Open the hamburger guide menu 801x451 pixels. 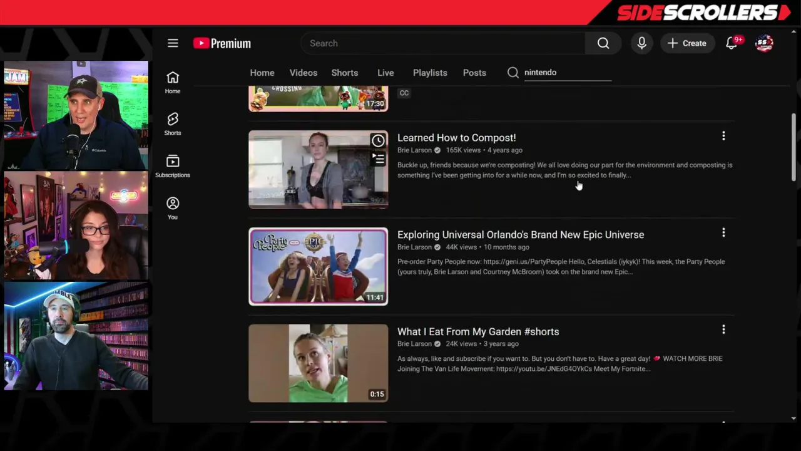[x=173, y=43]
